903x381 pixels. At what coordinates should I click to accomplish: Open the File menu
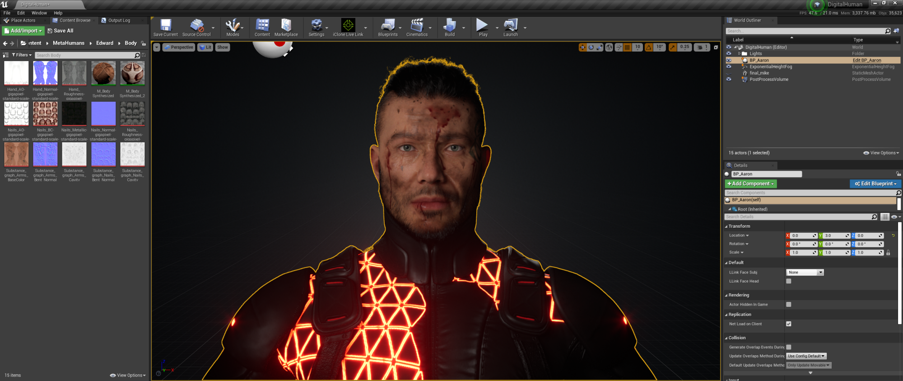point(7,13)
